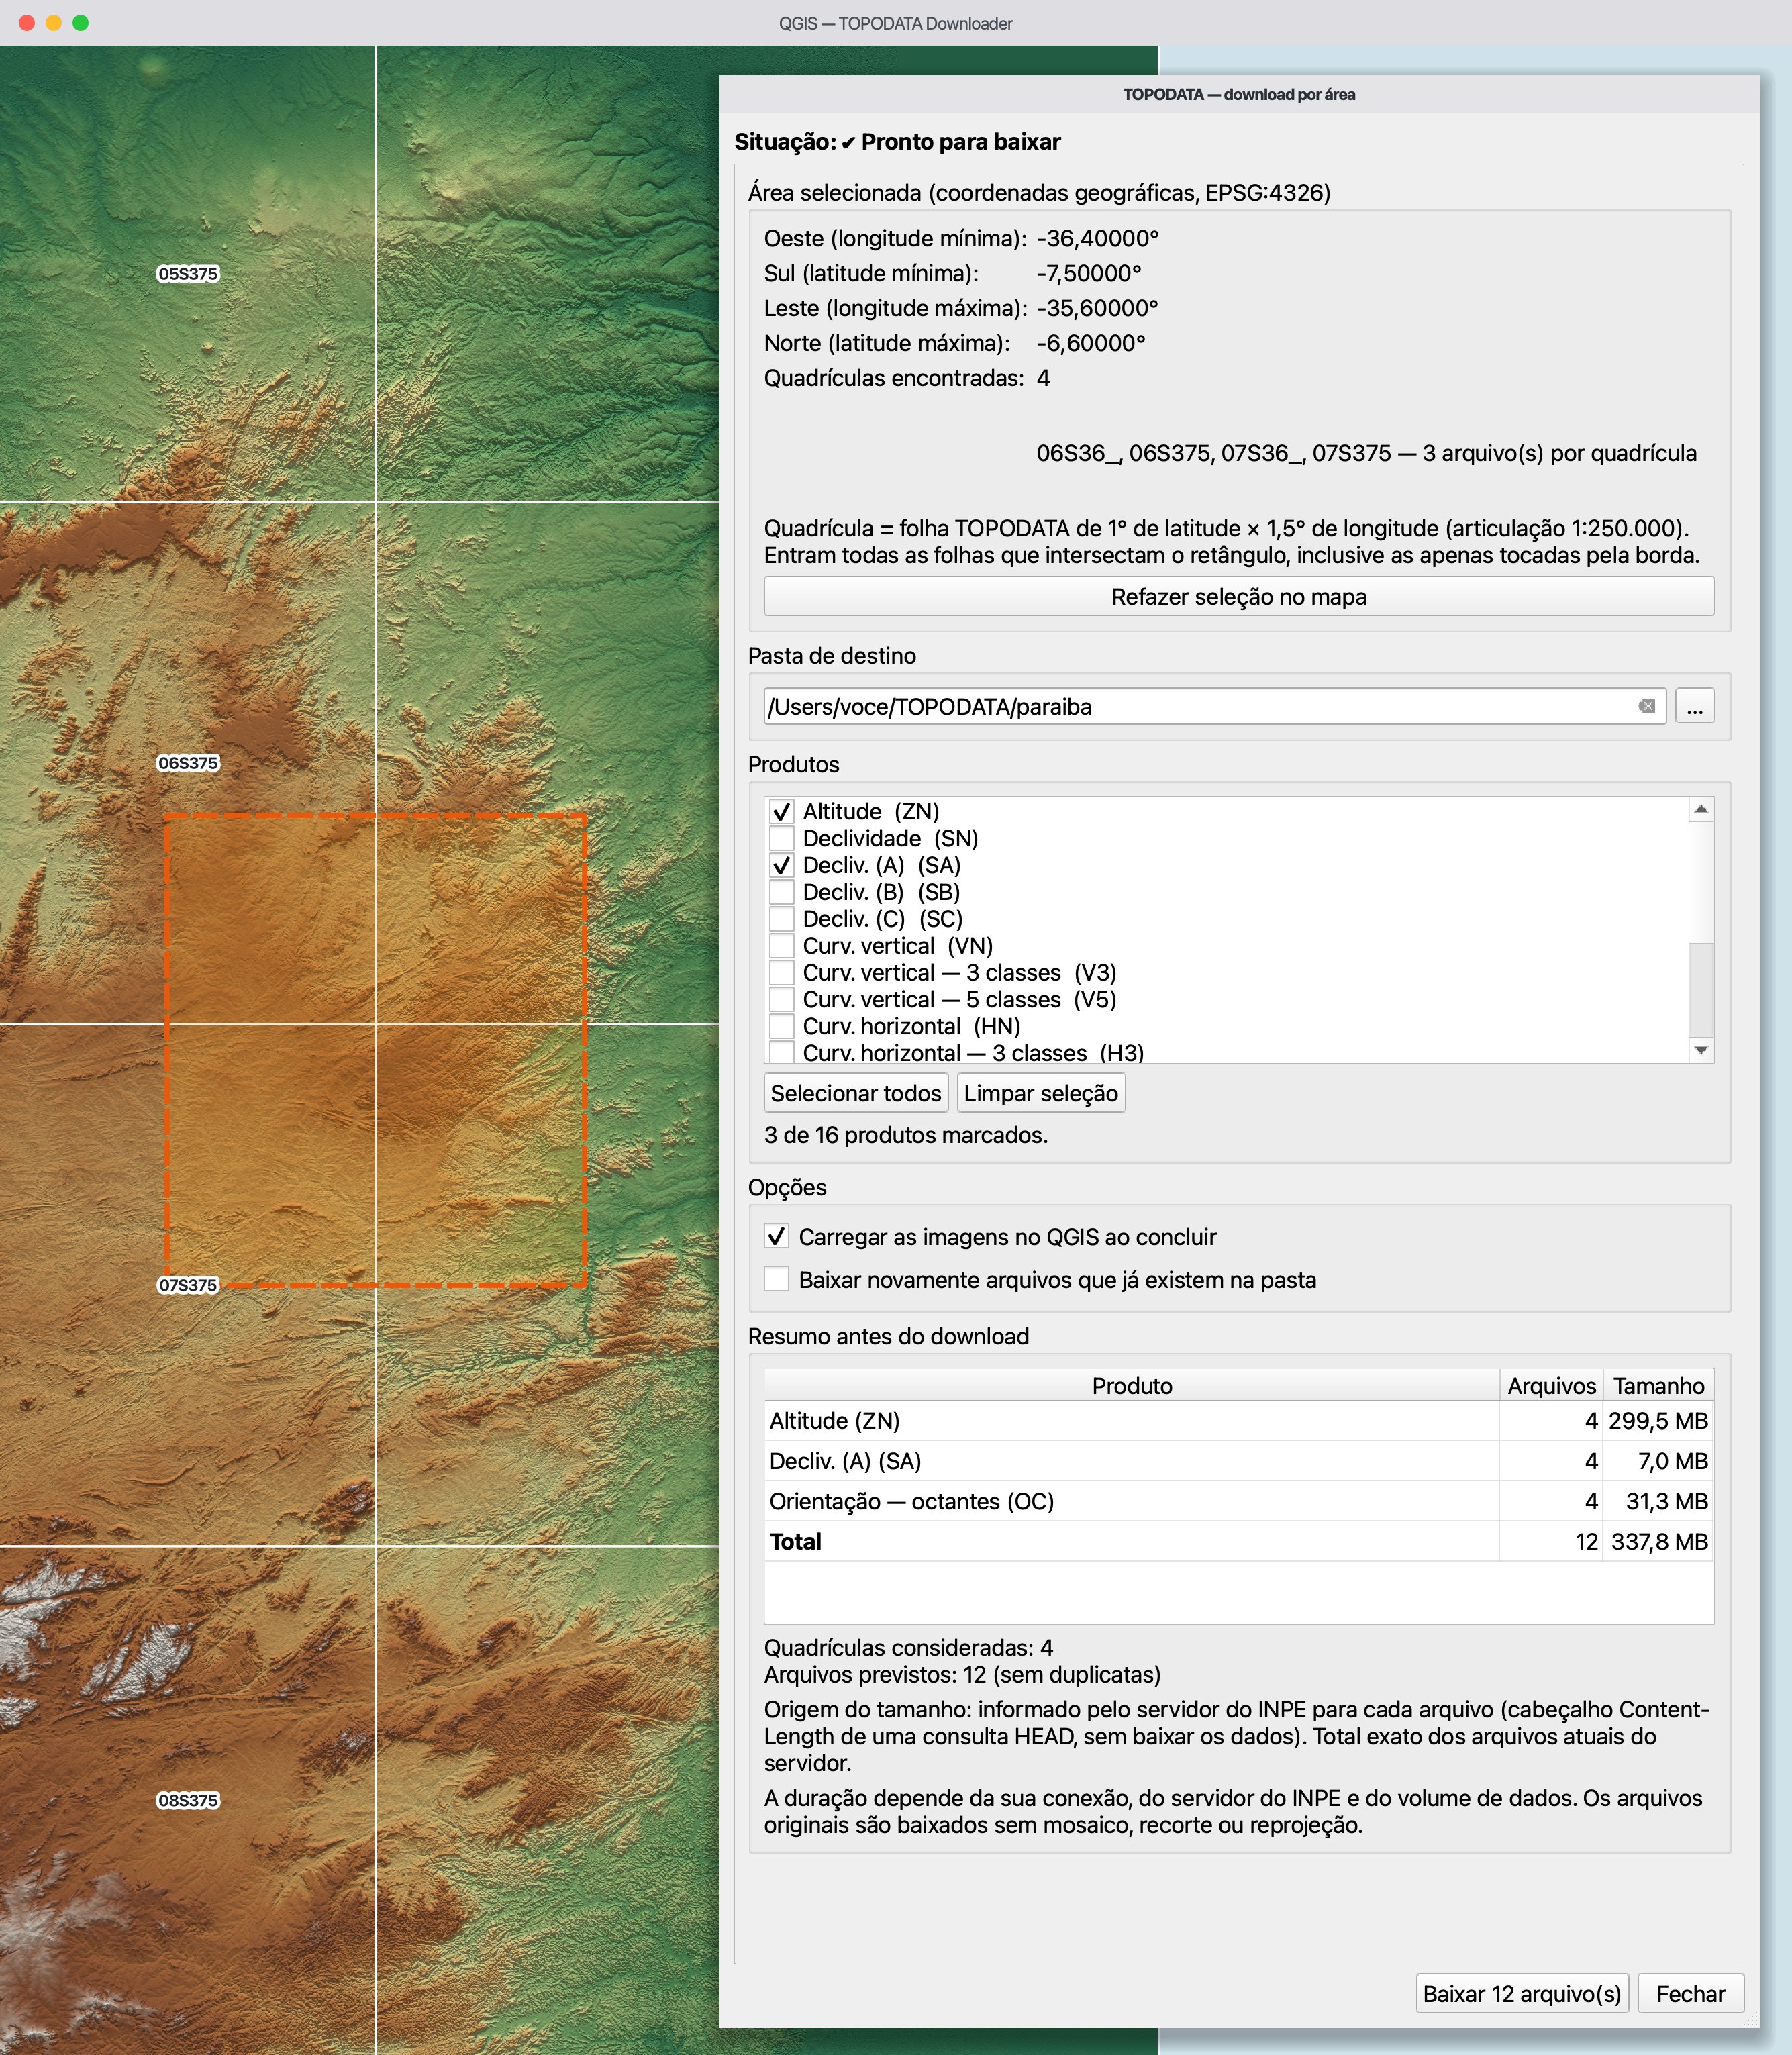Check Curv. horizontal — 3 classes (H3)
This screenshot has width=1792, height=2055.
[x=782, y=1052]
